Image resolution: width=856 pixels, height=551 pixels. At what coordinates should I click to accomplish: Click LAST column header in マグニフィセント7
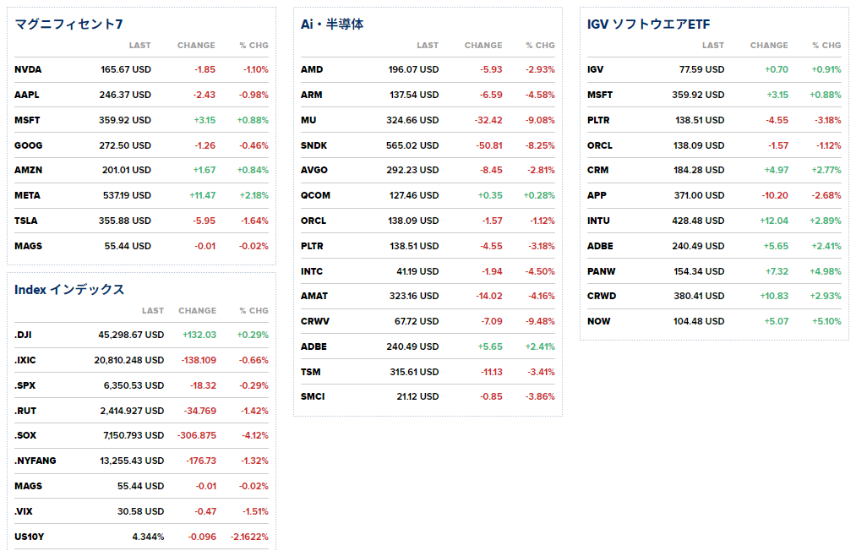pos(139,46)
